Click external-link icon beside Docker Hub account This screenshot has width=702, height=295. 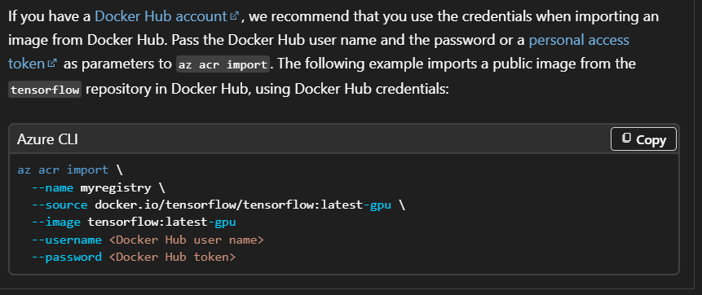pos(234,17)
